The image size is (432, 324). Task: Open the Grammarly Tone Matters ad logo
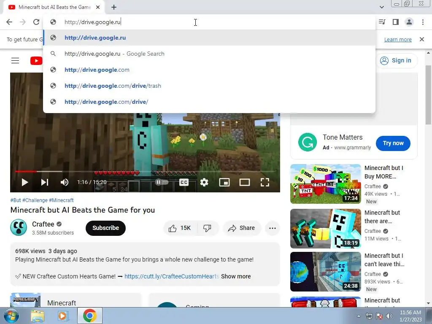coord(308,142)
